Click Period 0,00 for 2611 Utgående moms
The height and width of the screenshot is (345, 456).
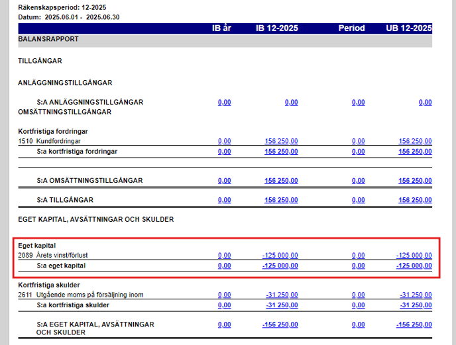359,295
